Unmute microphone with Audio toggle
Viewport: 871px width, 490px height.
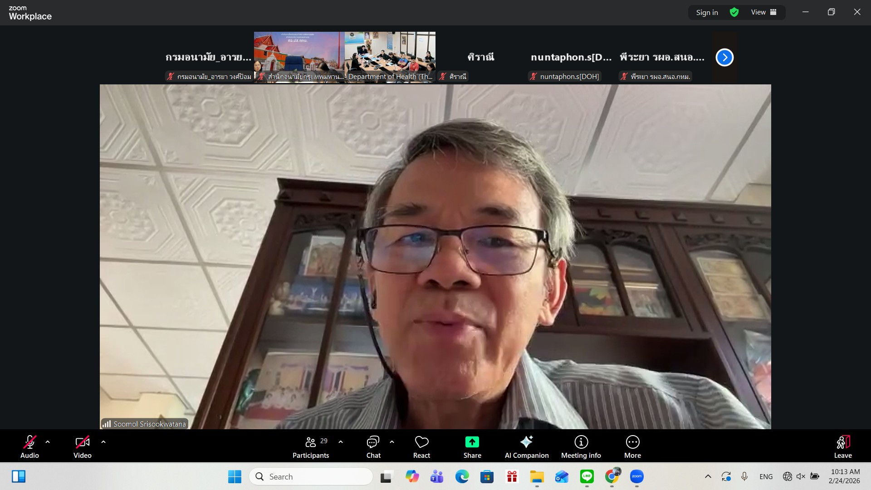tap(29, 442)
